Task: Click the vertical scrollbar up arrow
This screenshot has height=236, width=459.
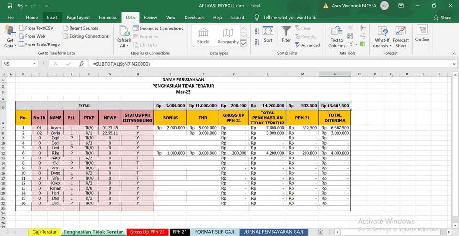Action: (455, 75)
